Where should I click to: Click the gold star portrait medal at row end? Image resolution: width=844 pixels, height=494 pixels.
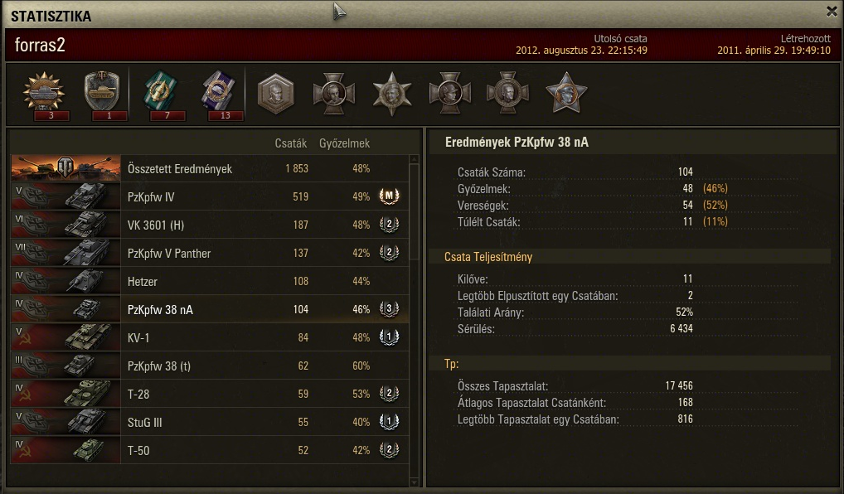pos(565,94)
